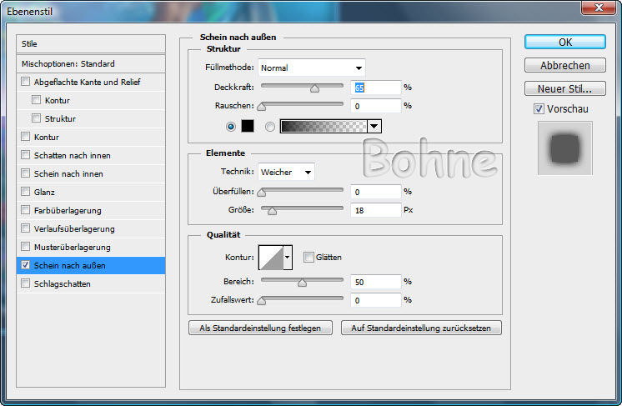Screen dimensions: 622x406
Task: Click the Deckkraft slider handle
Action: tap(314, 88)
